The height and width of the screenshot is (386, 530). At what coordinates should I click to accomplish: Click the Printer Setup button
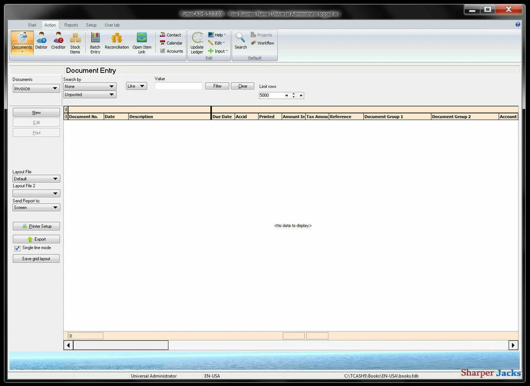[x=36, y=226]
